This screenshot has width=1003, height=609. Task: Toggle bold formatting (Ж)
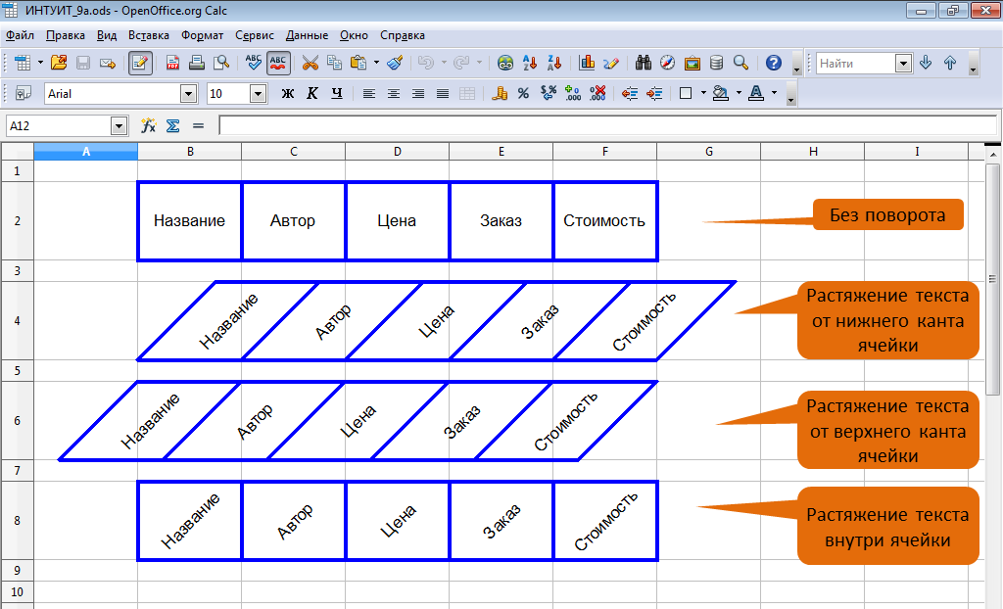287,94
